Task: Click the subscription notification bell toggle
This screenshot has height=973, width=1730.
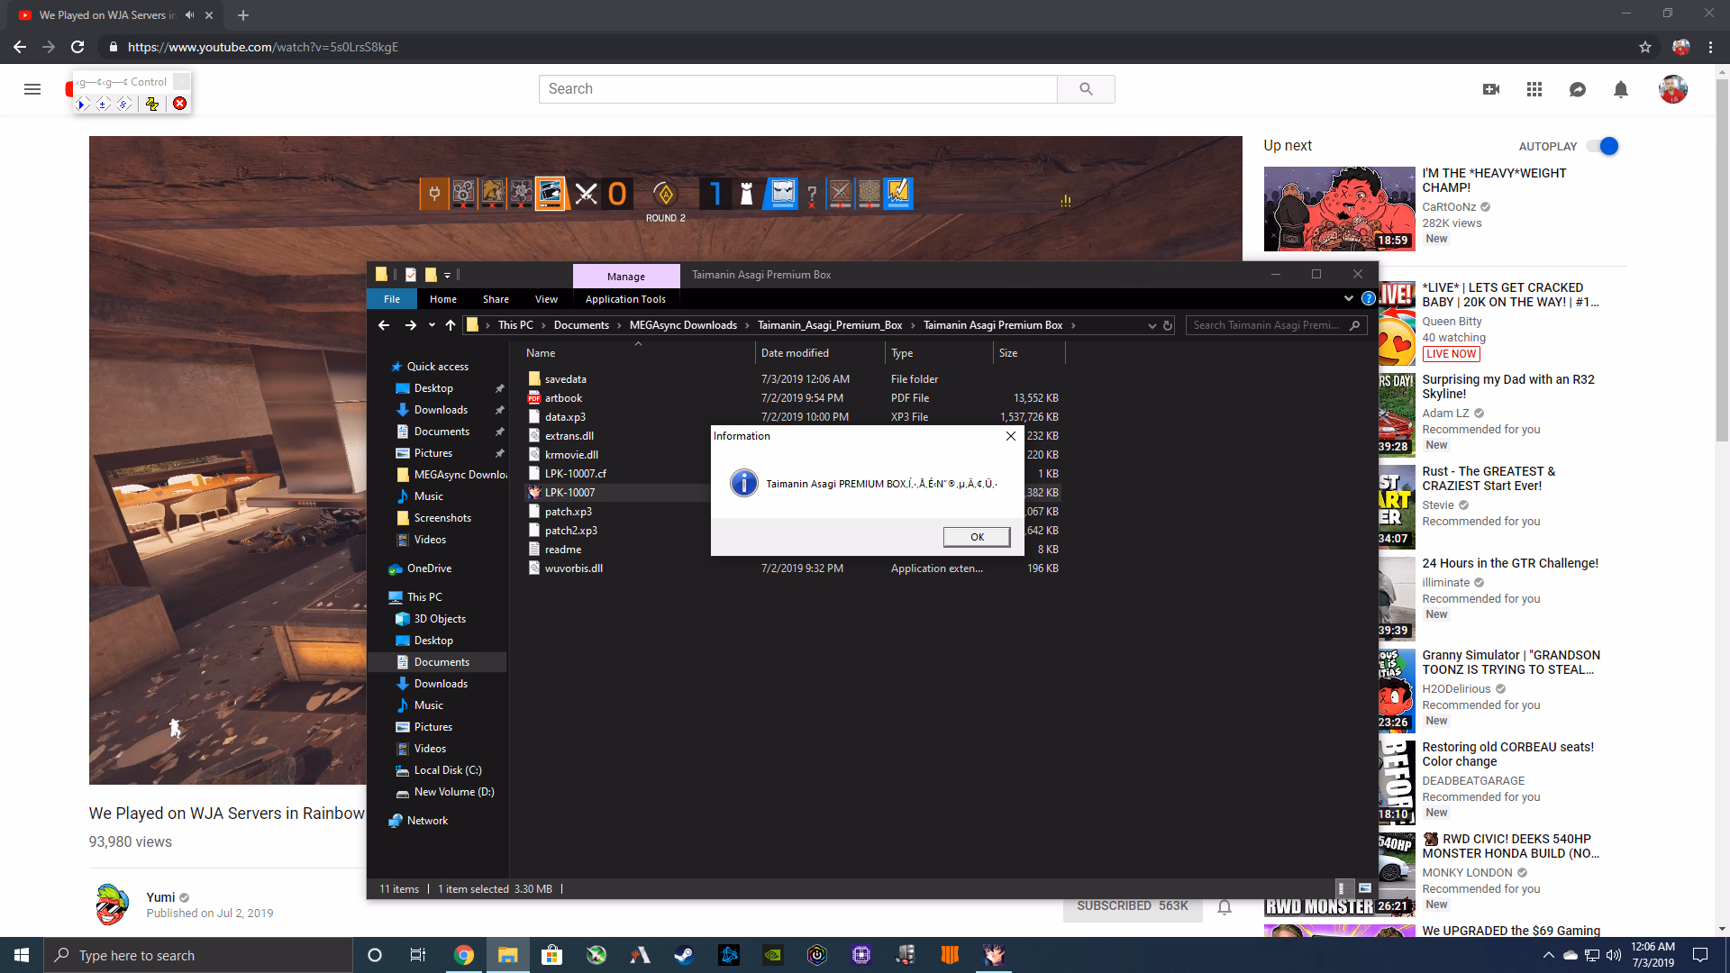Action: click(x=1225, y=907)
